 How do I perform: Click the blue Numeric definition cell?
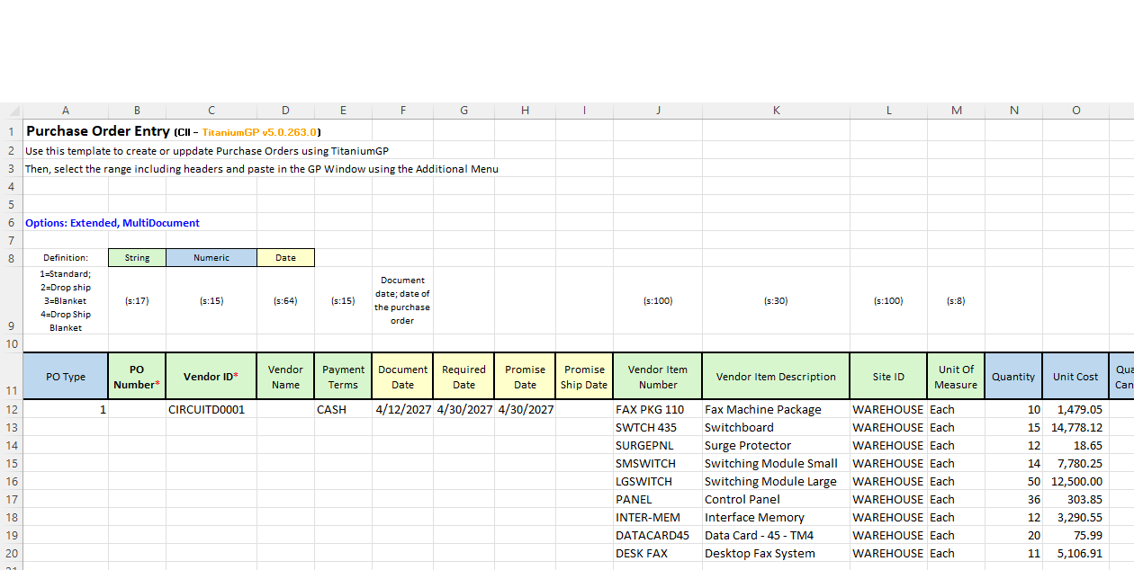tap(211, 257)
